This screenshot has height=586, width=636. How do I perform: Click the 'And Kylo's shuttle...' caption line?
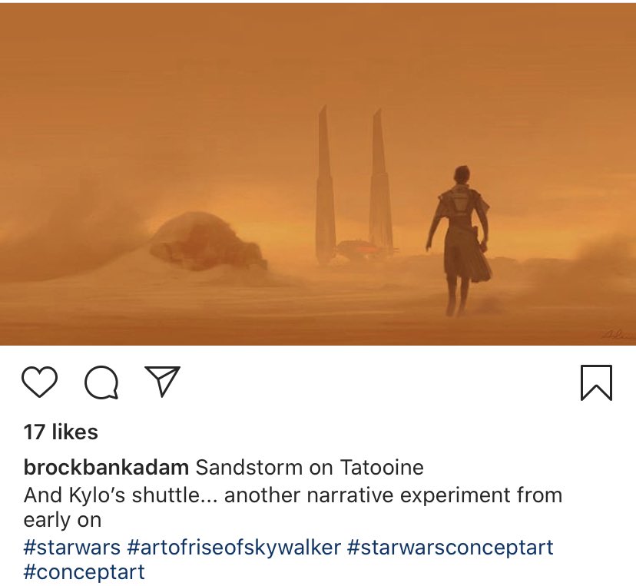(293, 495)
